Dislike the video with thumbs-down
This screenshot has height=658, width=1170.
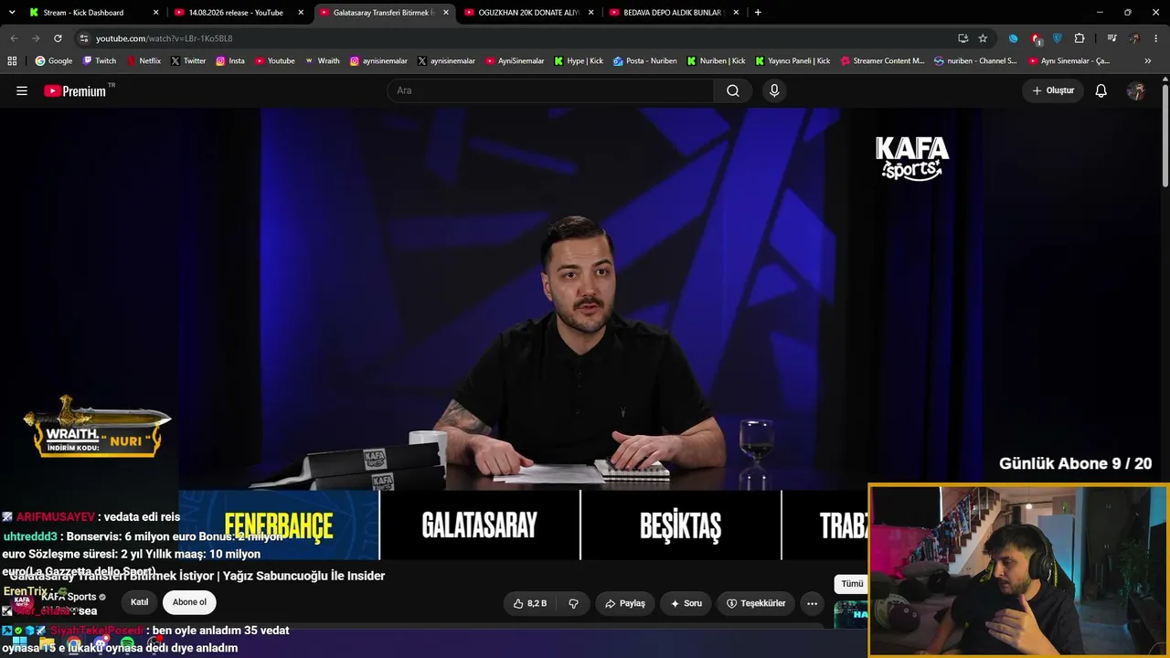[x=573, y=603]
